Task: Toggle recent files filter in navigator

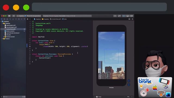Action: point(23,97)
